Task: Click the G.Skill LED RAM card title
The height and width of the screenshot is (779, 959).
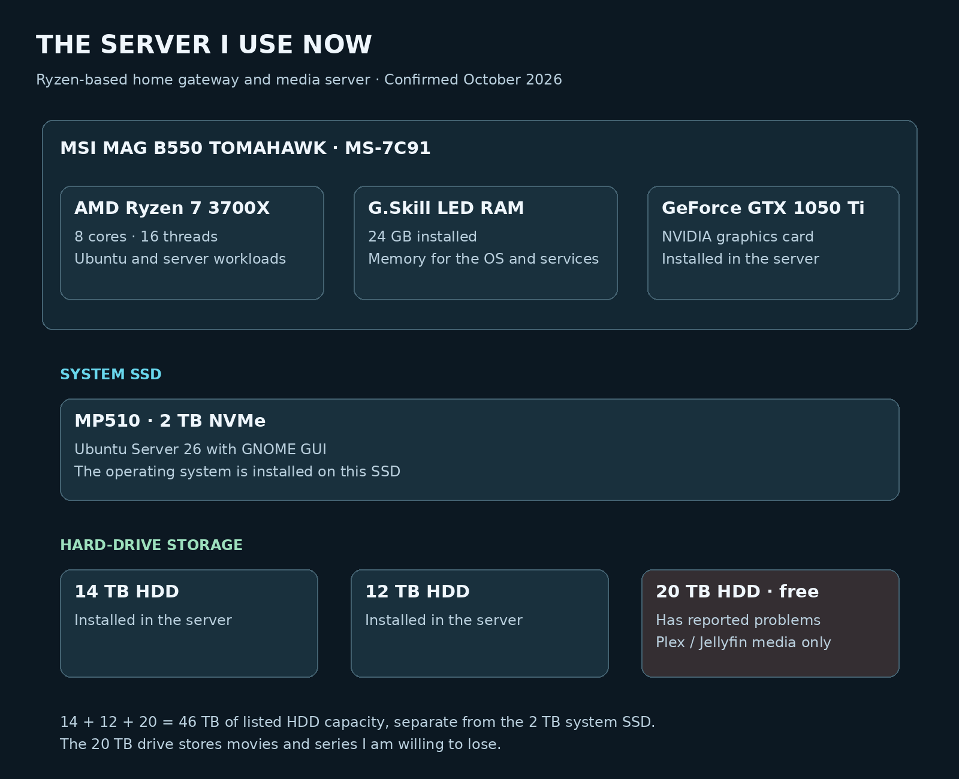Action: (x=446, y=208)
